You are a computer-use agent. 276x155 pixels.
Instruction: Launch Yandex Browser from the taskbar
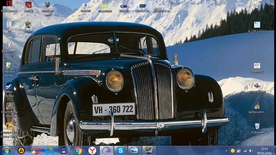pyautogui.click(x=92, y=151)
